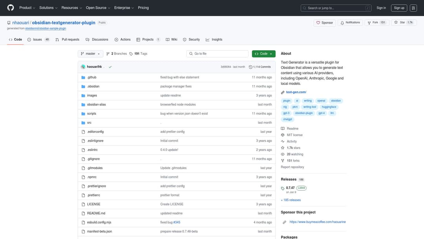Click the commits history clock icon

pos(250,67)
